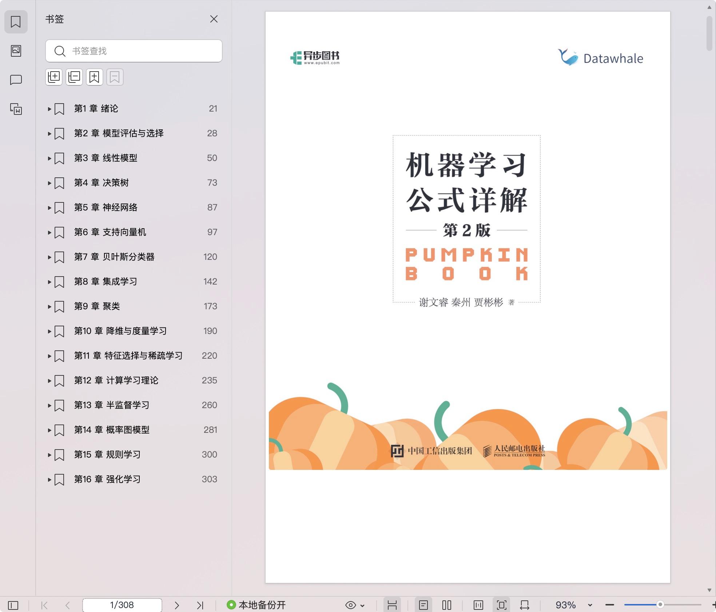The width and height of the screenshot is (716, 612).
Task: Expand the 第5 章 神经网络 bookmark
Action: [49, 208]
